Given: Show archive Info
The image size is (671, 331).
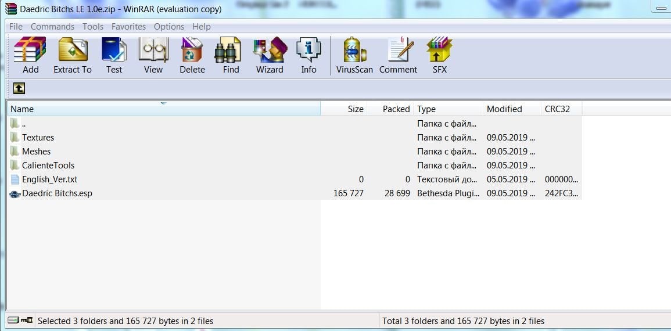Looking at the screenshot, I should pyautogui.click(x=308, y=49).
